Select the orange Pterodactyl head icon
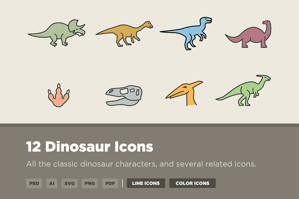Viewport: 299px width, 199px height. [184, 94]
